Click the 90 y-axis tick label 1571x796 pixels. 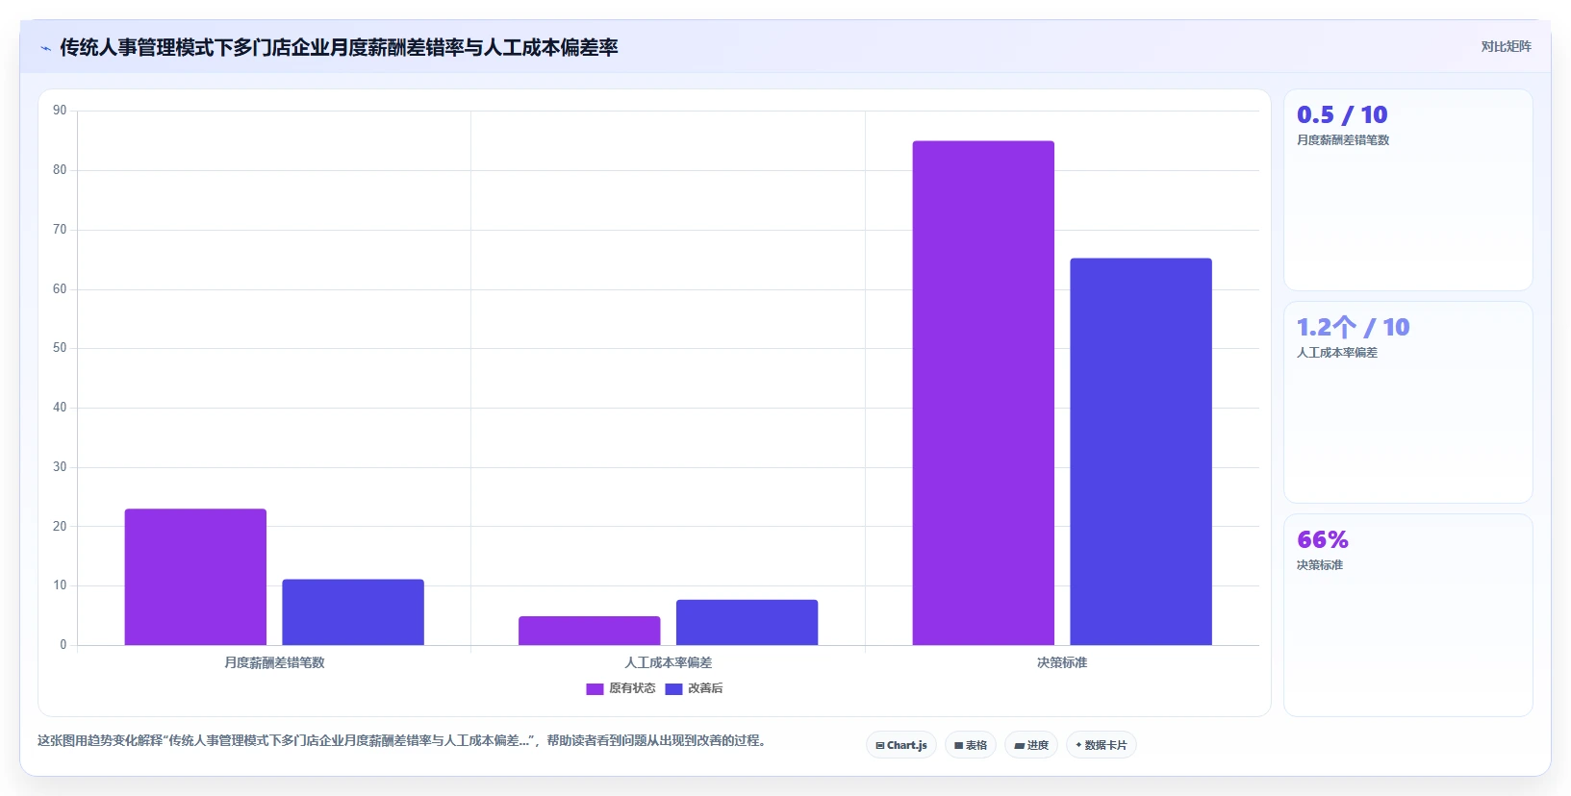pyautogui.click(x=60, y=111)
